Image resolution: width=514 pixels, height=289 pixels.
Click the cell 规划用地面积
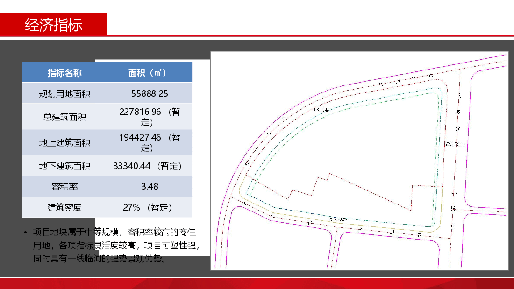[x=64, y=94]
